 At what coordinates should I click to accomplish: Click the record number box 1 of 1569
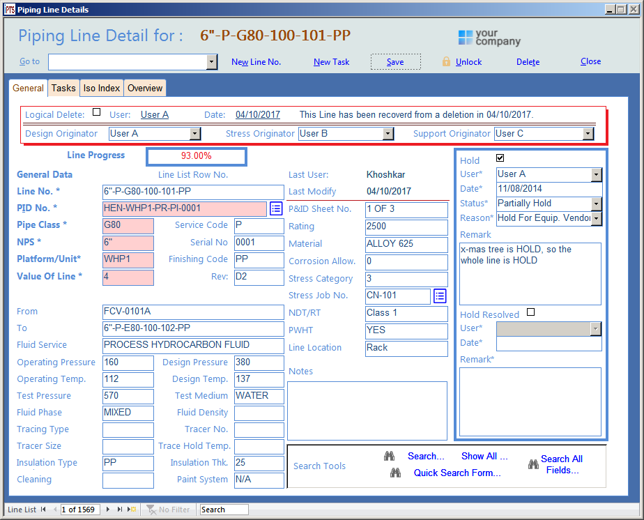80,510
